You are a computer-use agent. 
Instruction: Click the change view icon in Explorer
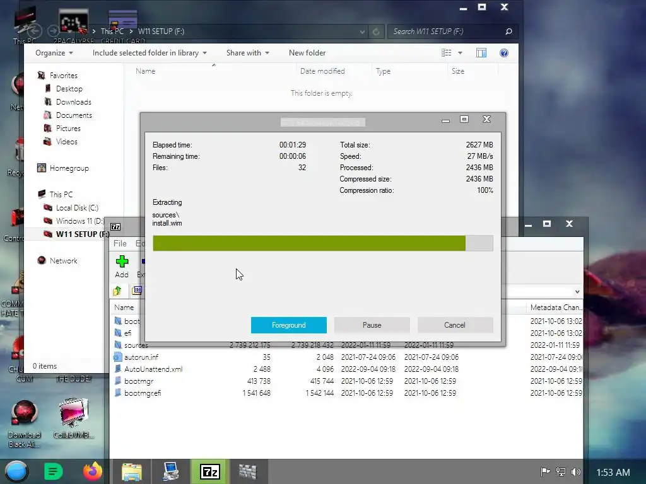pos(446,53)
